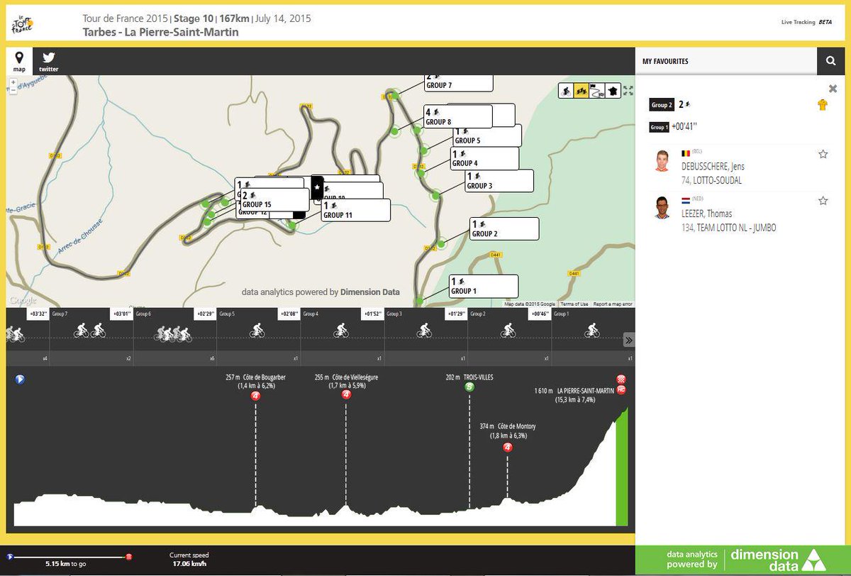
Task: Click the Live Tracking BETA label
Action: click(806, 22)
